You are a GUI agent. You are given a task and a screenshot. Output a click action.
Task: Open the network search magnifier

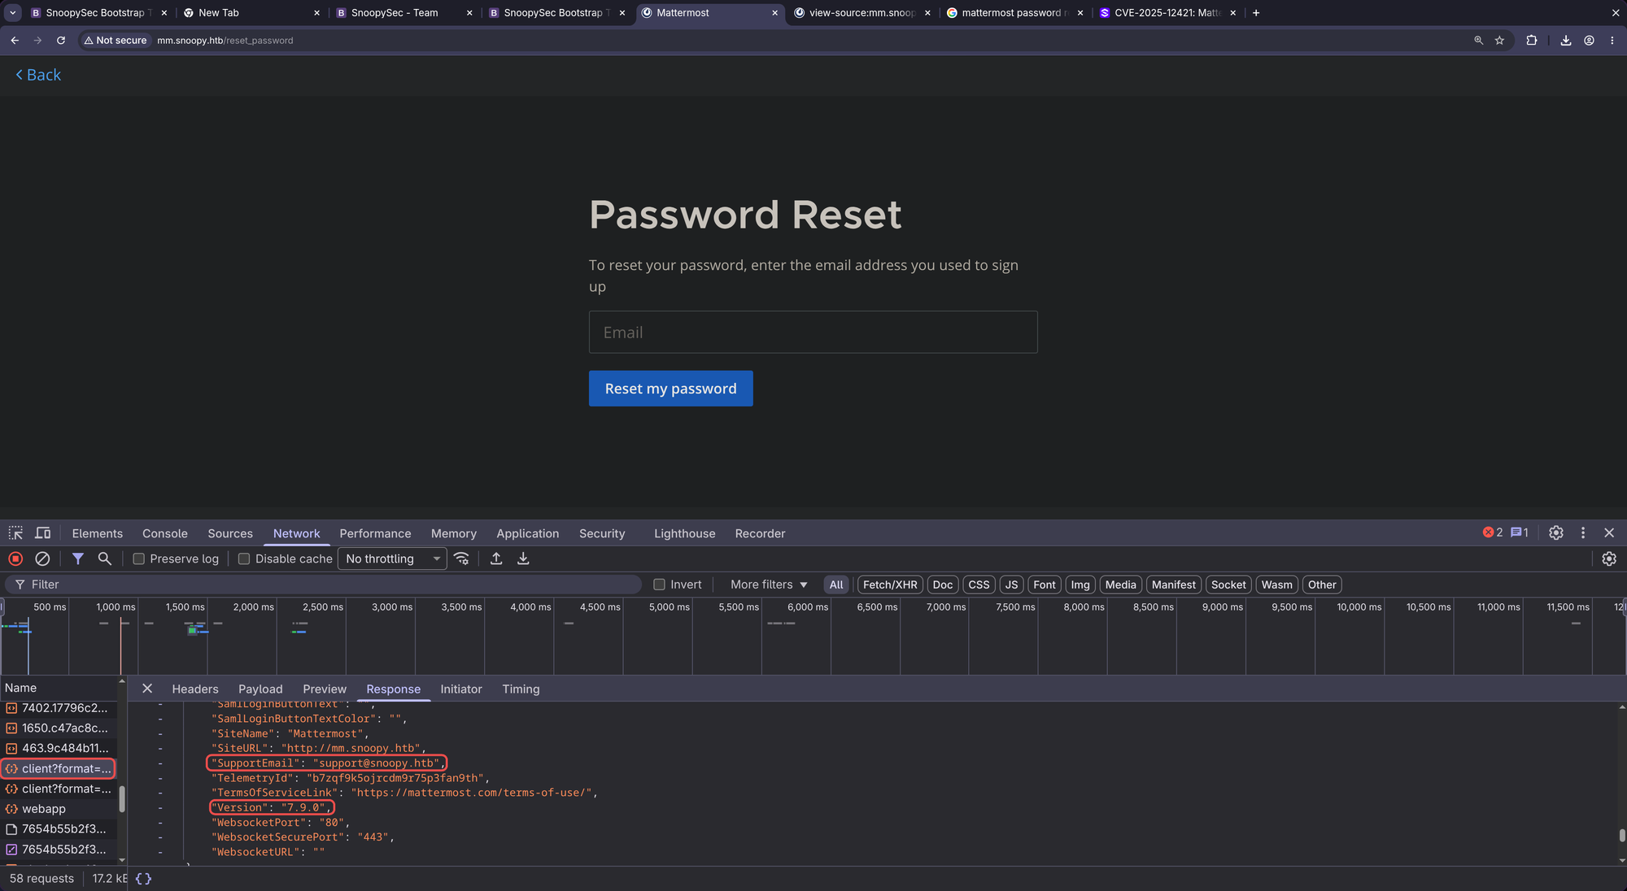(x=105, y=559)
